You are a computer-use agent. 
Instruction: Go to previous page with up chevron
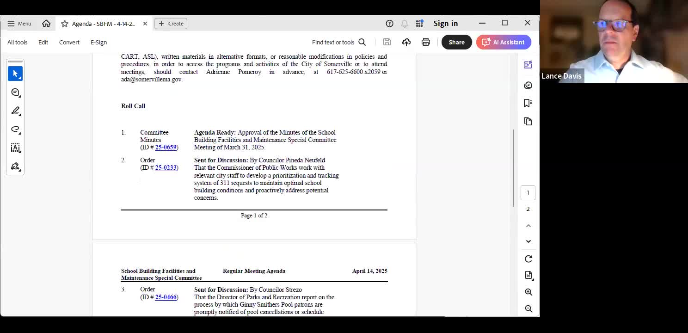coord(528,226)
